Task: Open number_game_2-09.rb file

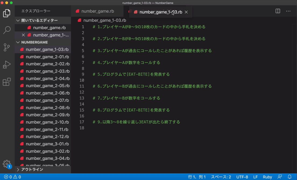Action: point(43,115)
